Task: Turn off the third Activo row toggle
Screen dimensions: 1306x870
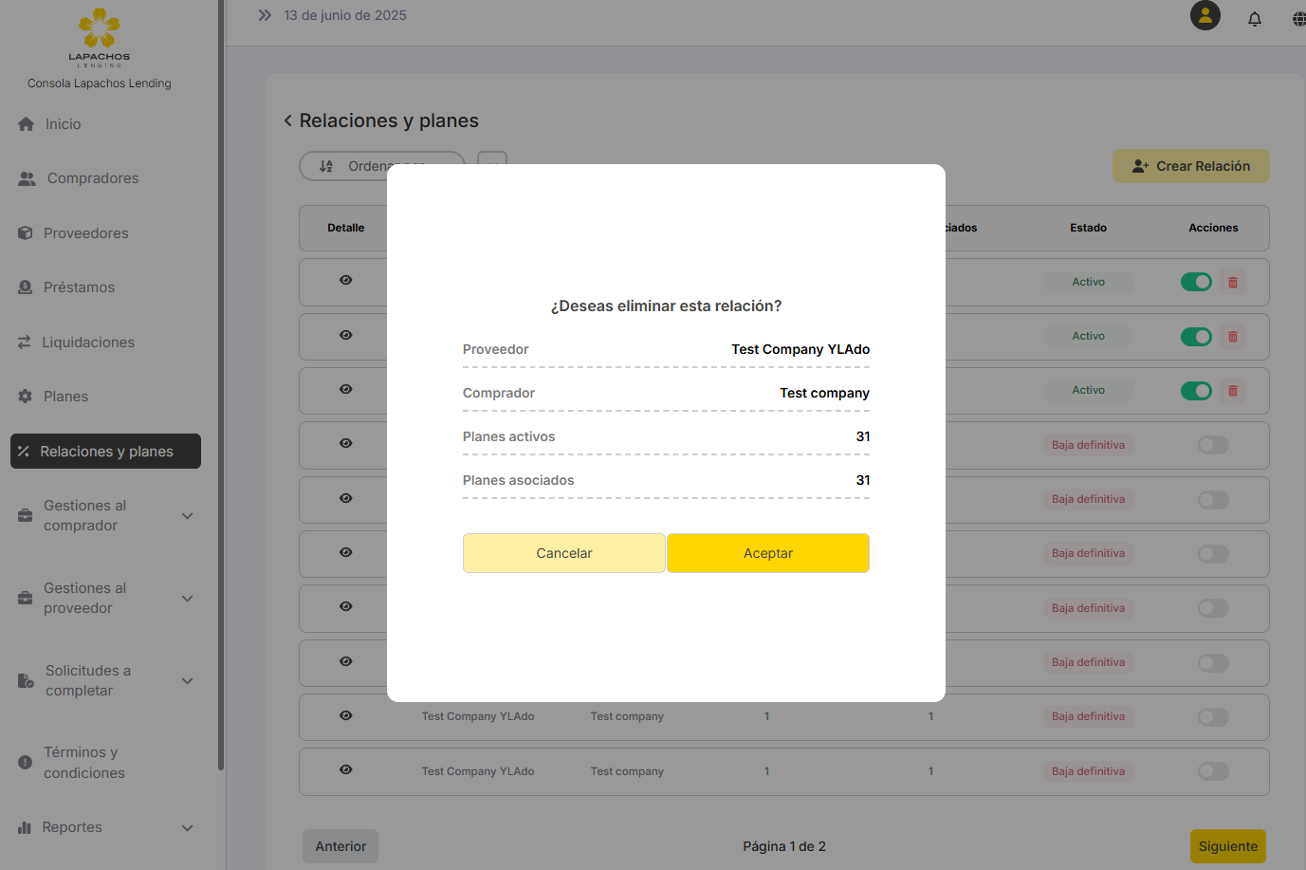Action: pos(1196,391)
